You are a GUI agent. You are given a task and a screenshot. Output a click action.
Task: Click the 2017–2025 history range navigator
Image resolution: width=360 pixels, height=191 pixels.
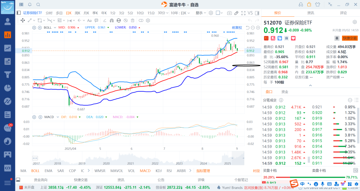138,158
